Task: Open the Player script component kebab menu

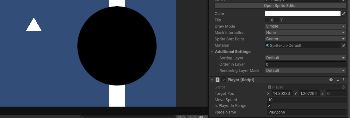Action: coord(344,80)
